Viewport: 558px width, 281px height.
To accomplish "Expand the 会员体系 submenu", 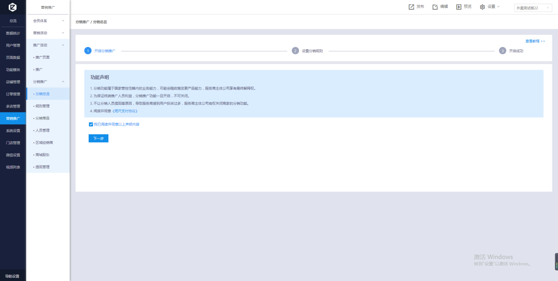I will (x=48, y=21).
